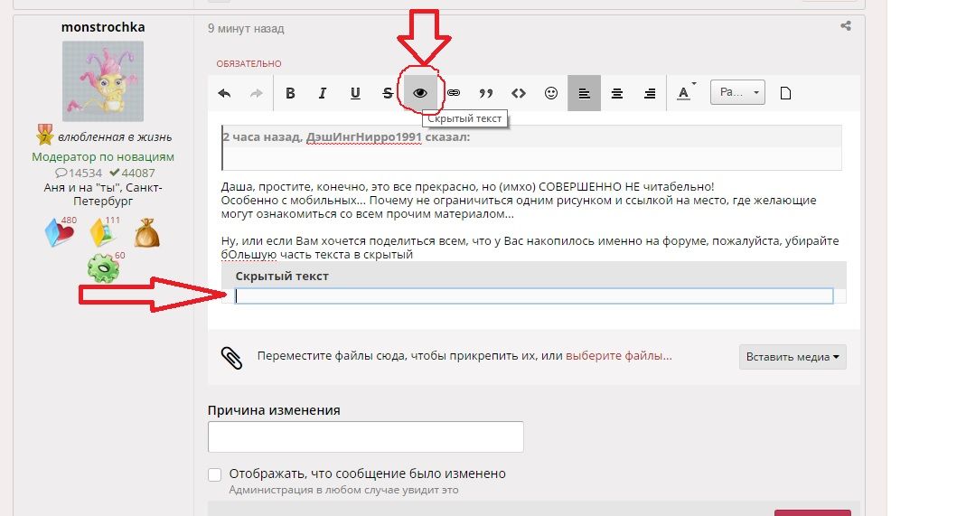The height and width of the screenshot is (516, 966).
Task: Center align the text
Action: point(617,93)
